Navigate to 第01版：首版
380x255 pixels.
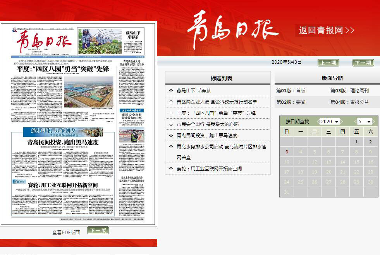point(291,91)
